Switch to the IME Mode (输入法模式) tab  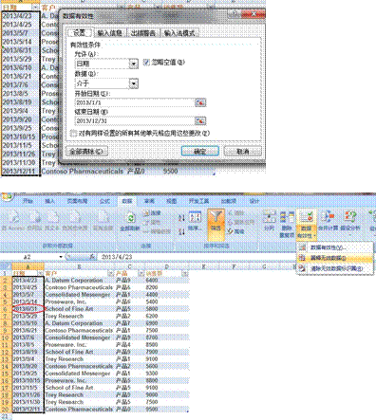[x=179, y=33]
